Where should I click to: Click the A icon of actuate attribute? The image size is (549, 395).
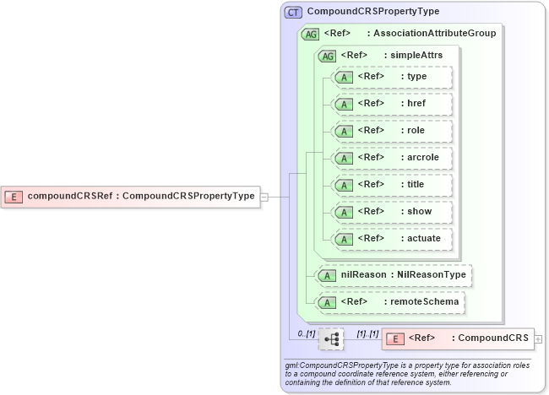coord(344,240)
